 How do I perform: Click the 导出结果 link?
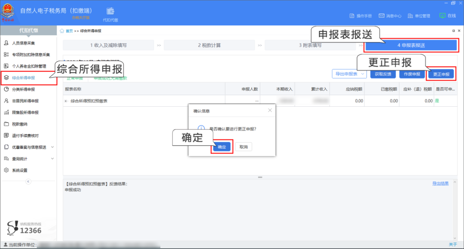click(x=440, y=183)
